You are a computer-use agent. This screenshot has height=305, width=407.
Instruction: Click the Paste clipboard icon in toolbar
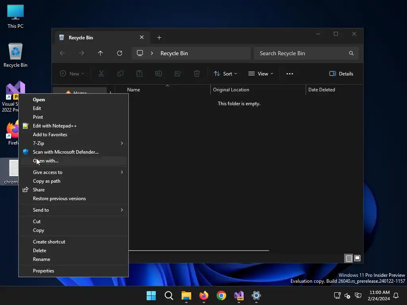click(x=140, y=73)
